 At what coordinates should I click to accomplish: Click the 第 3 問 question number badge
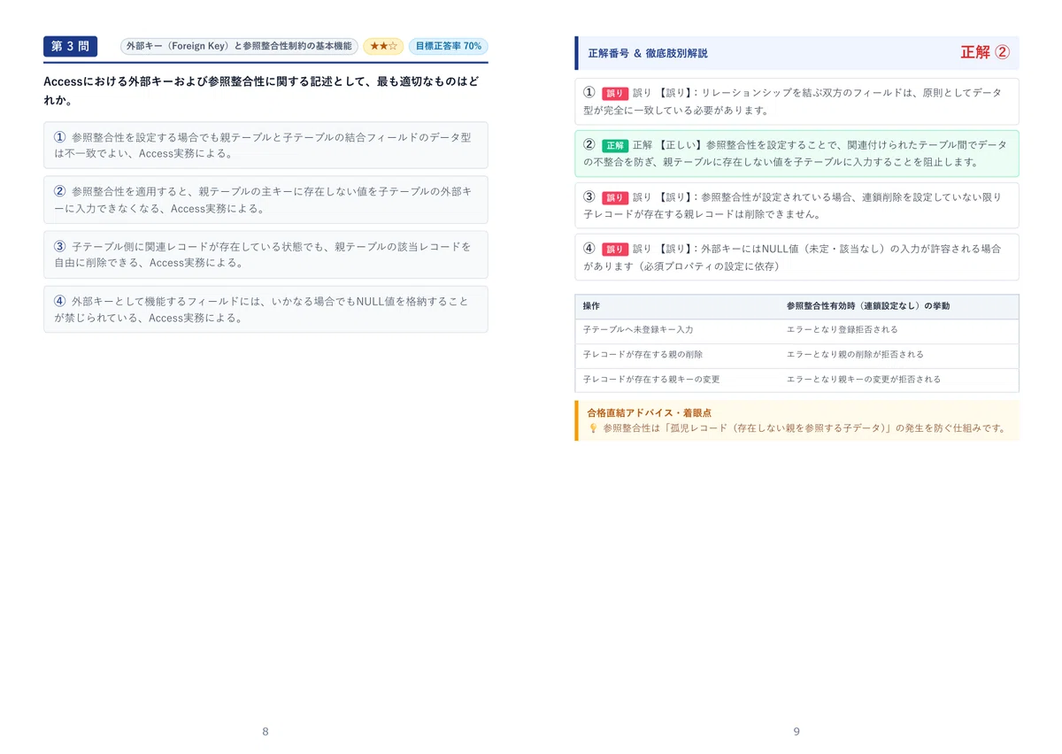[x=70, y=46]
